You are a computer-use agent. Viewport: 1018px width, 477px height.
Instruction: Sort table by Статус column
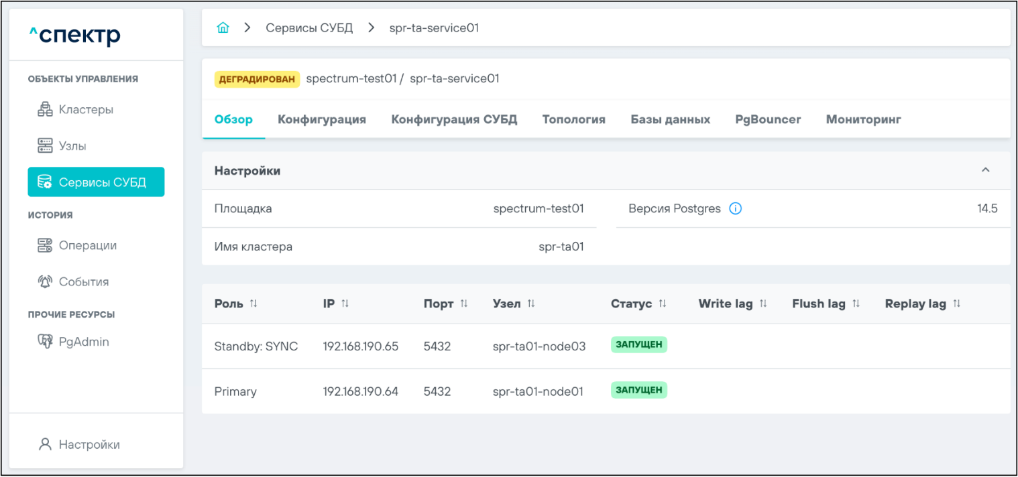pos(662,303)
